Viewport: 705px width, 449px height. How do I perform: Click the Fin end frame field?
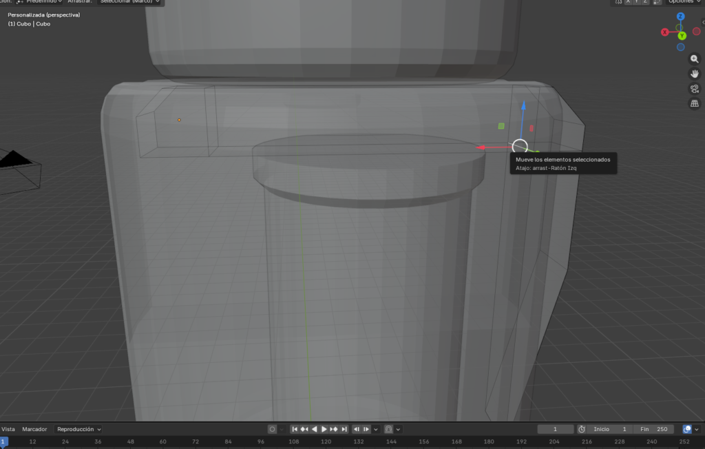click(653, 429)
